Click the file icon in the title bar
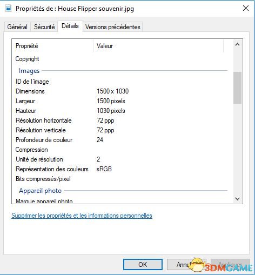Screen dimensions: 255x275 (x=8, y=8)
